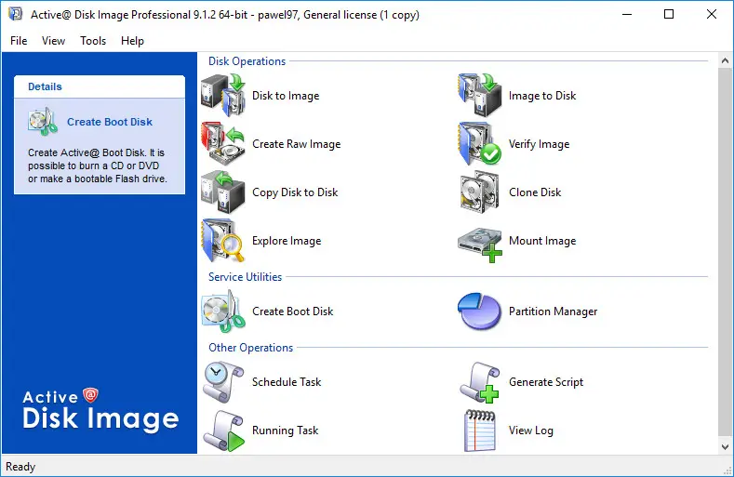Click the boot disk description text in Details
The height and width of the screenshot is (477, 734).
[98, 166]
